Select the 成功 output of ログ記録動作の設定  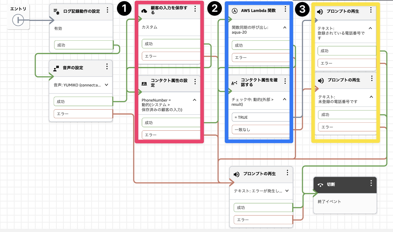pos(84,45)
